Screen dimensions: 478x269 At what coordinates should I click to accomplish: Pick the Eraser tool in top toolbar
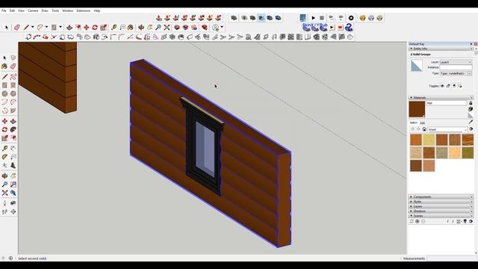(16, 28)
